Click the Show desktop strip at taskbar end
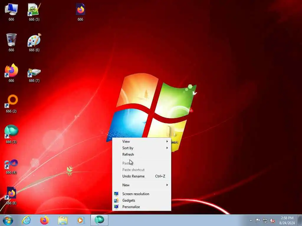 pyautogui.click(x=300, y=220)
